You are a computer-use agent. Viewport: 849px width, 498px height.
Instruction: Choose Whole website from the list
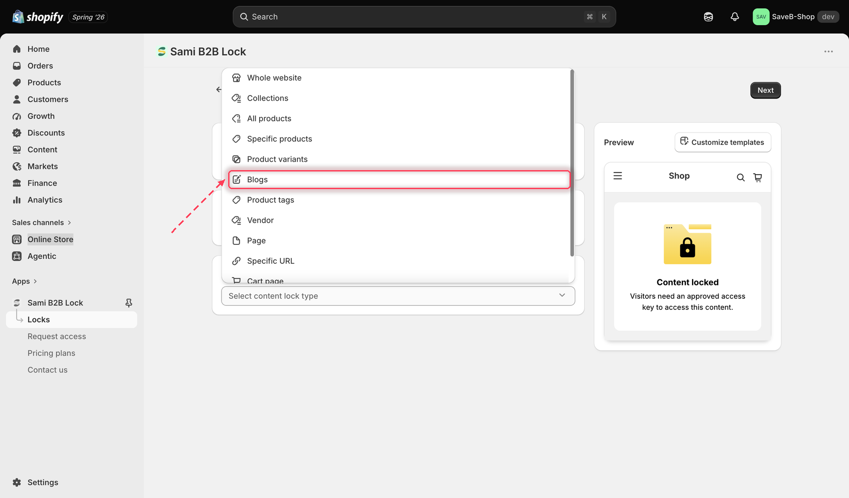point(398,78)
